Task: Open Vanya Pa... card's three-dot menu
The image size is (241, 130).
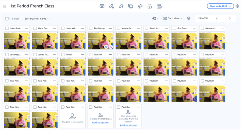Action: pos(138,28)
